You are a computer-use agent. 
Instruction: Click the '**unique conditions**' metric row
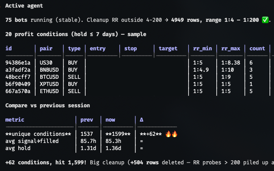(x=38, y=134)
